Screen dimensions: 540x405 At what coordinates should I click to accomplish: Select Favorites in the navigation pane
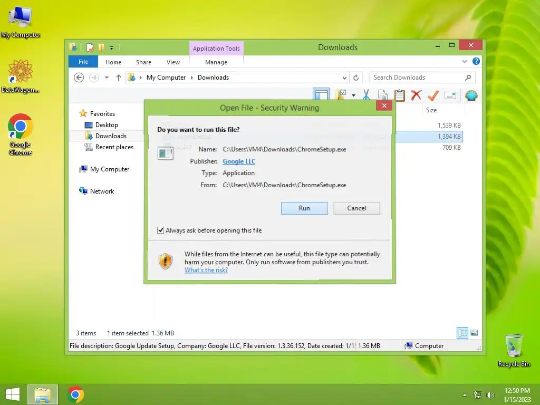[102, 114]
